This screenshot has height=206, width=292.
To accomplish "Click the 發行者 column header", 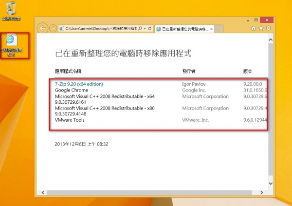I will [x=189, y=71].
